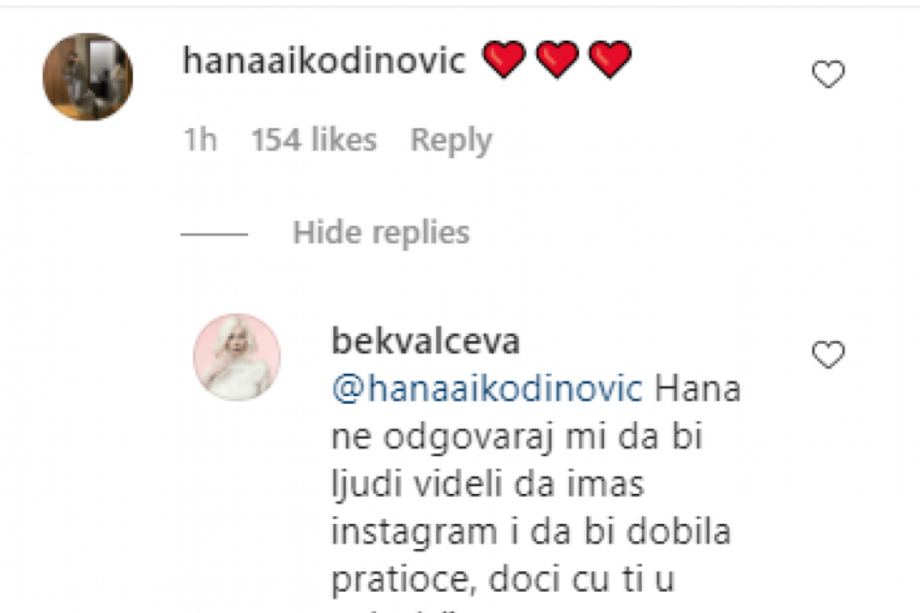Viewport: 920px width, 613px height.
Task: Visit the hanaaikodinovic username at comment top
Action: click(x=324, y=60)
